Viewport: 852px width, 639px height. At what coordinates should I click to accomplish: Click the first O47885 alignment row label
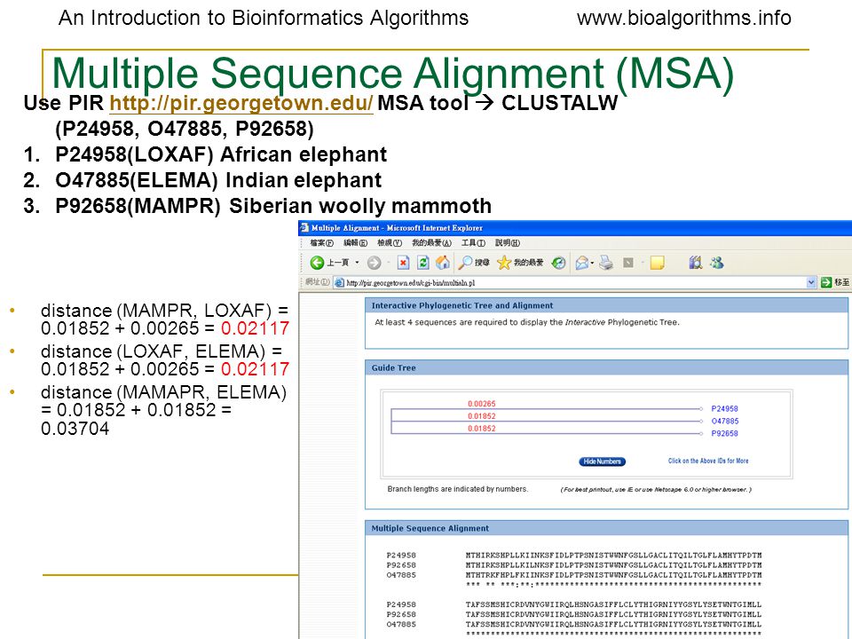(401, 575)
